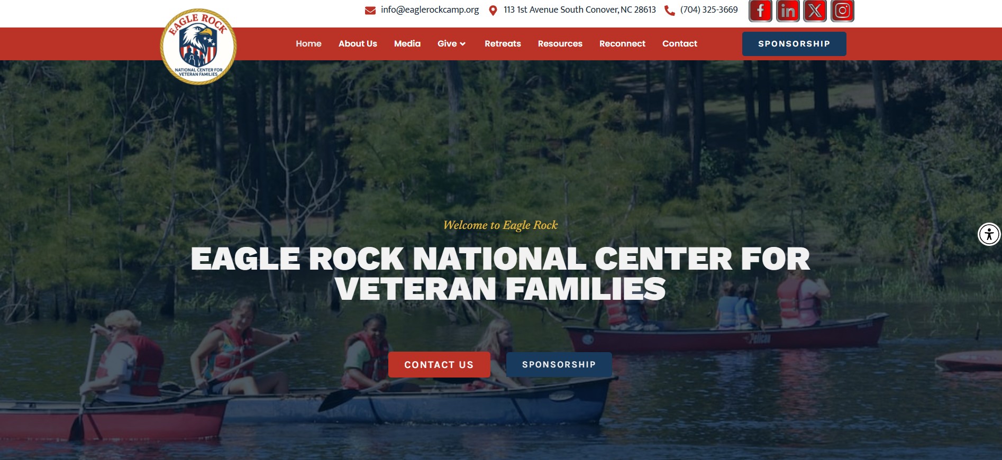Click the Sponsorship button in navbar
The image size is (1002, 460).
coord(794,44)
